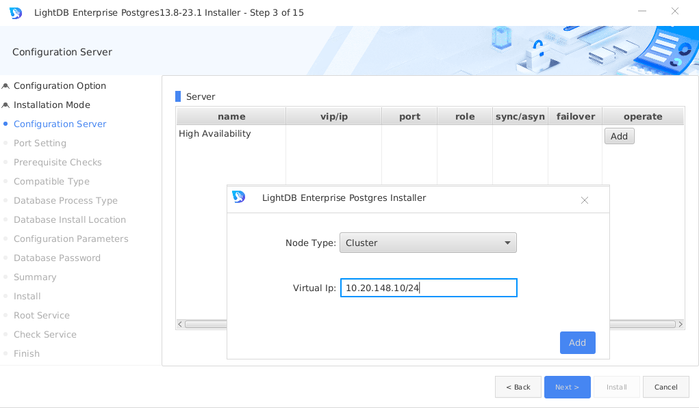Click the Install button
The image size is (699, 408).
coord(617,387)
